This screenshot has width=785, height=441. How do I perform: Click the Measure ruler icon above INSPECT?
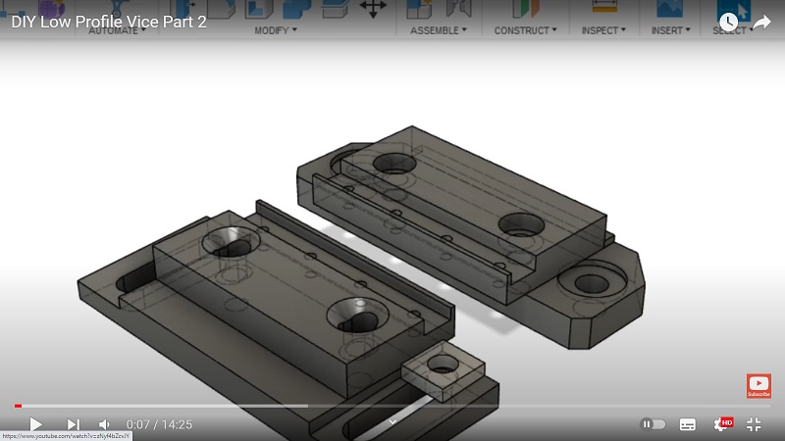(604, 7)
